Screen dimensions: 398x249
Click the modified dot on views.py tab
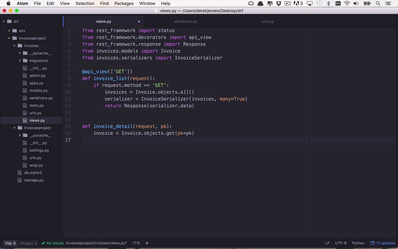click(x=139, y=21)
